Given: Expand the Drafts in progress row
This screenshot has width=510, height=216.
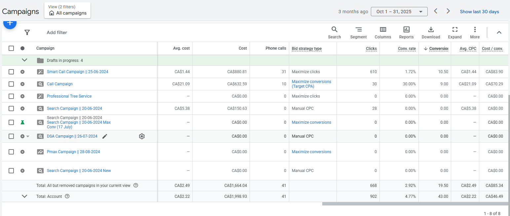Looking at the screenshot, I should (x=24, y=60).
